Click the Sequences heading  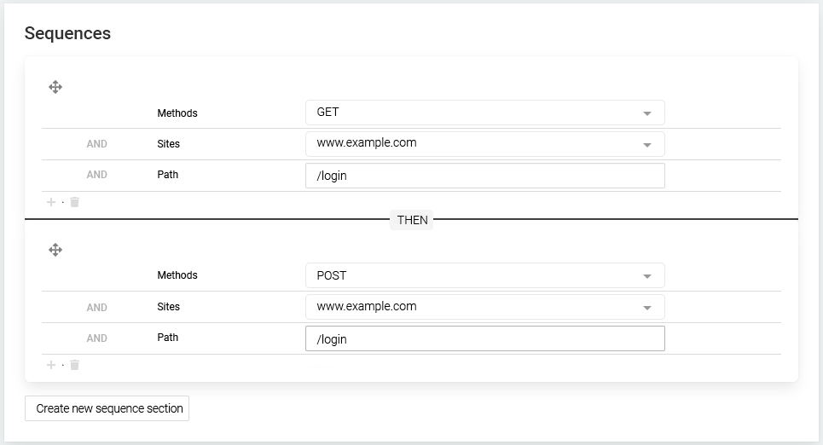tap(67, 33)
